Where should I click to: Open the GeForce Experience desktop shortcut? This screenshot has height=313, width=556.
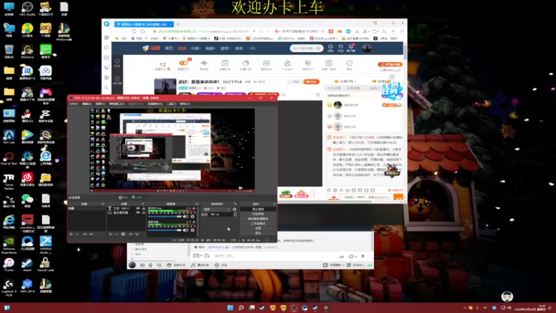pyautogui.click(x=9, y=245)
